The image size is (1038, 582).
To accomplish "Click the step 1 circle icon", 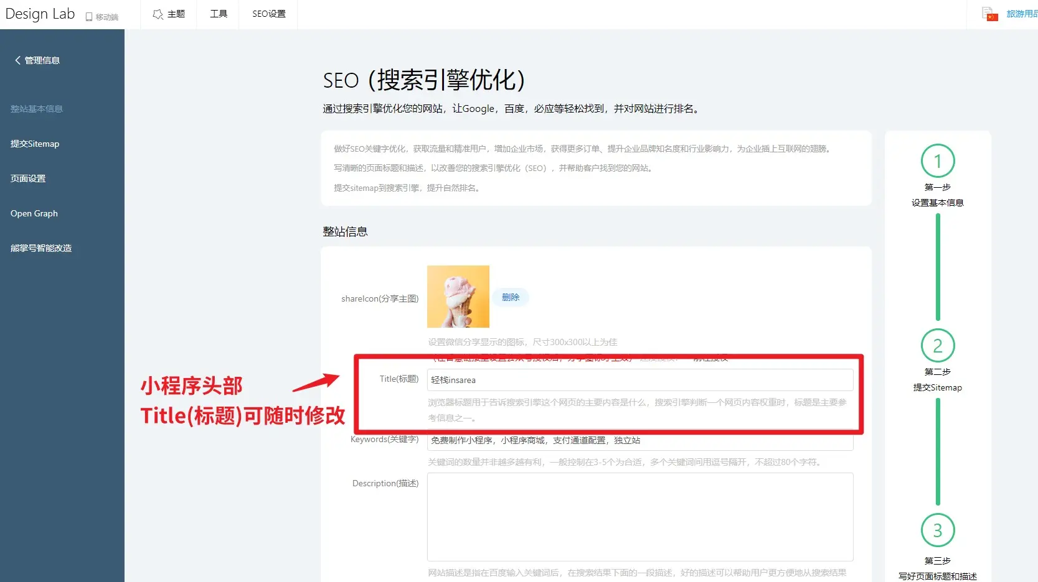I will [937, 161].
